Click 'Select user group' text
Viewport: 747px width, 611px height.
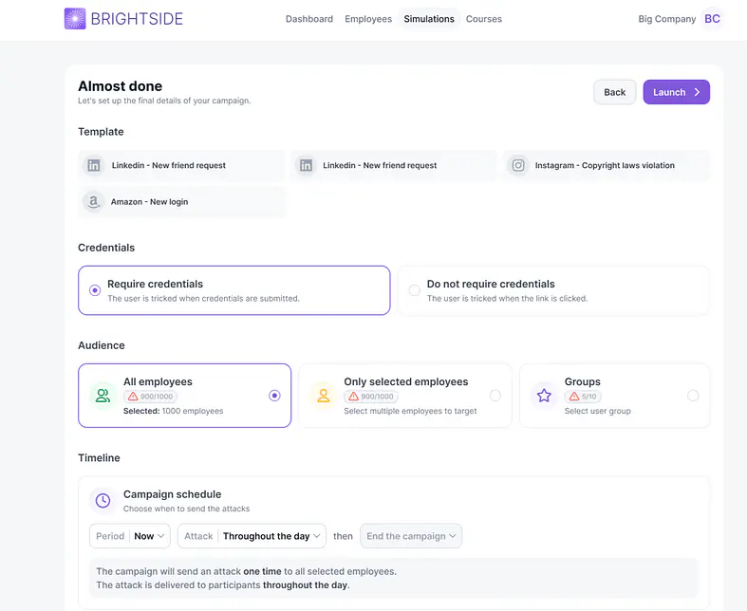(597, 411)
